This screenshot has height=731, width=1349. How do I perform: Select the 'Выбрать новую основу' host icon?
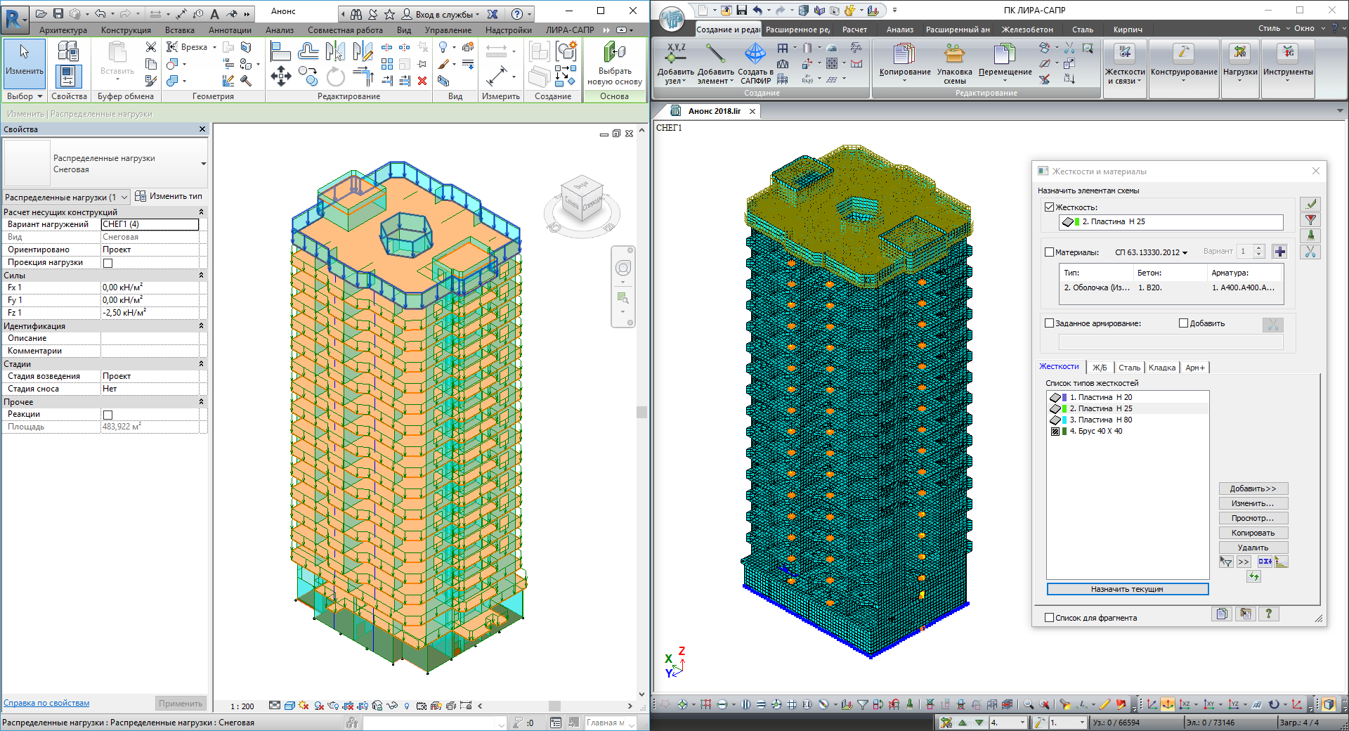pyautogui.click(x=614, y=53)
